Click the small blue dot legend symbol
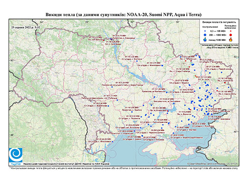Image resolution: width=247 pixels, height=175 pixels. (205, 31)
